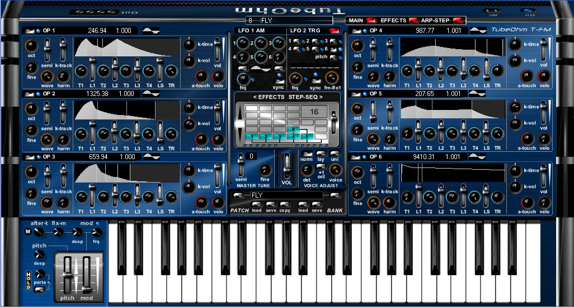Adjust the OP 6 wave knob

373,203
